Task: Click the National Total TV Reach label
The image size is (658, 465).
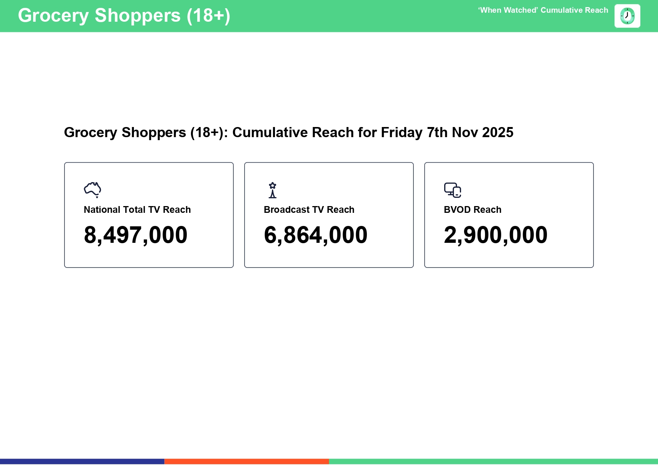Action: [137, 210]
